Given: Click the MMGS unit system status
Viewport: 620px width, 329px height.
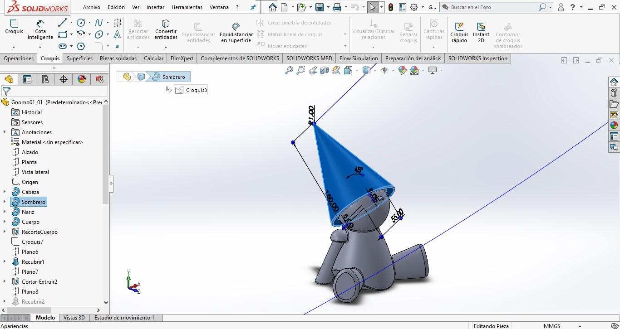Looking at the screenshot, I should point(552,326).
